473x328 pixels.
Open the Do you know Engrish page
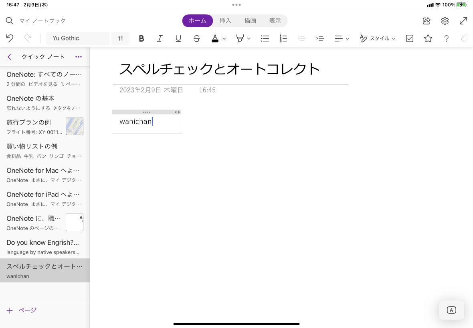pyautogui.click(x=44, y=247)
